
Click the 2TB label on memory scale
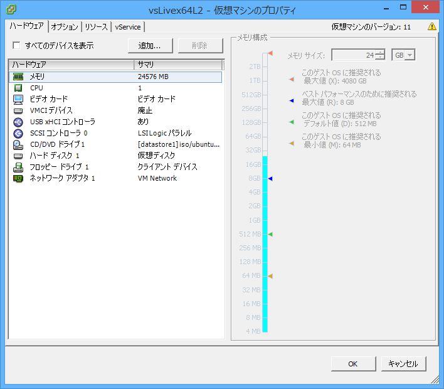tap(255, 67)
